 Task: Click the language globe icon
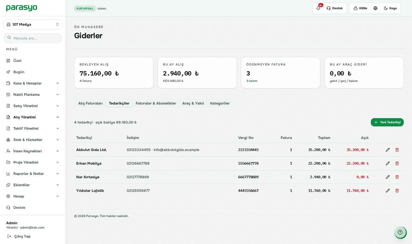point(375,8)
